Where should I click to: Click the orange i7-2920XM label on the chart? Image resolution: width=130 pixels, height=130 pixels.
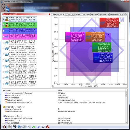point(95,37)
